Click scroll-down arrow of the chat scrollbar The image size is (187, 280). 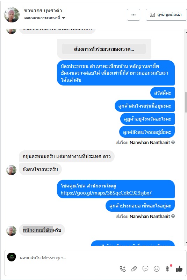(186, 243)
